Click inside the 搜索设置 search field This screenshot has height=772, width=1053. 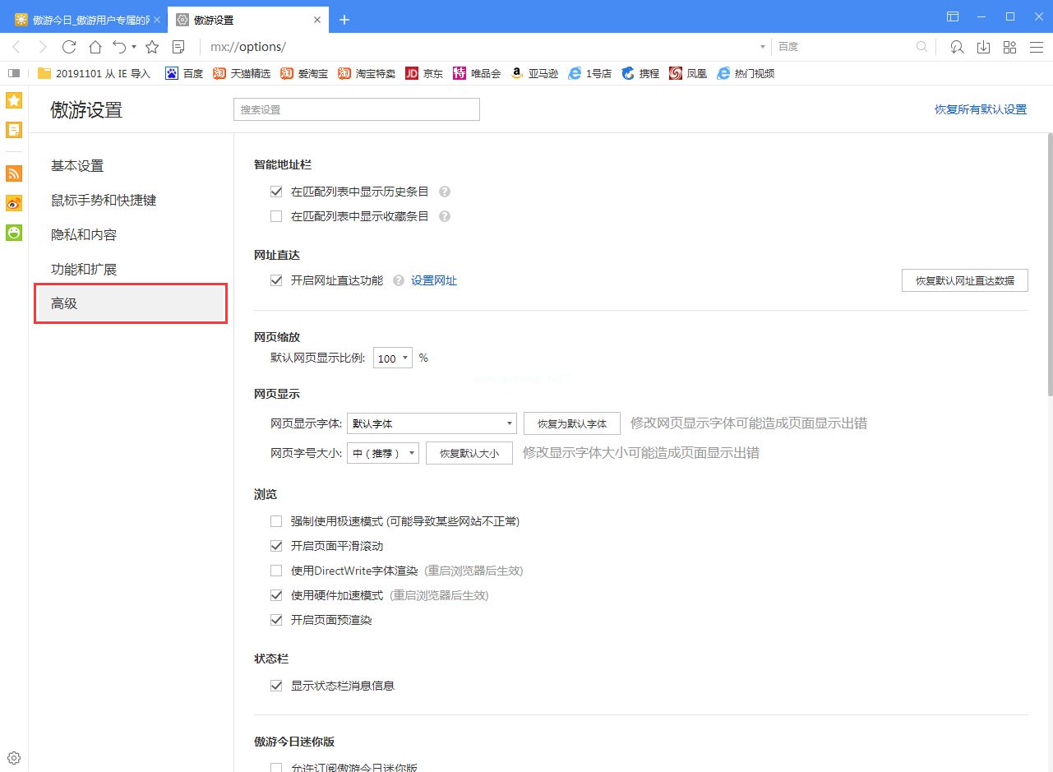[x=356, y=109]
